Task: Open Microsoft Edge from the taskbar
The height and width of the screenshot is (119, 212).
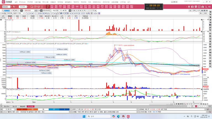Action: click(x=118, y=116)
